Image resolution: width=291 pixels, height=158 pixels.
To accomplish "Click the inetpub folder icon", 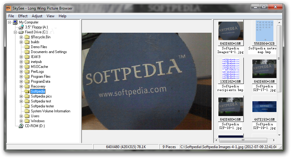I will [x=27, y=62].
